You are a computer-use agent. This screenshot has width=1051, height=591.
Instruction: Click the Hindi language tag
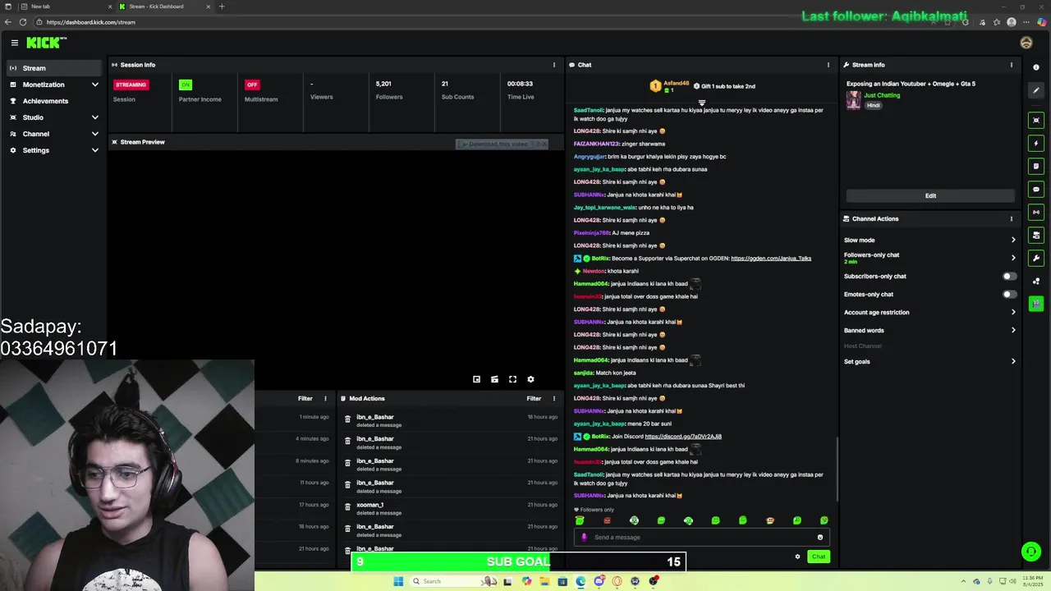[x=874, y=105]
